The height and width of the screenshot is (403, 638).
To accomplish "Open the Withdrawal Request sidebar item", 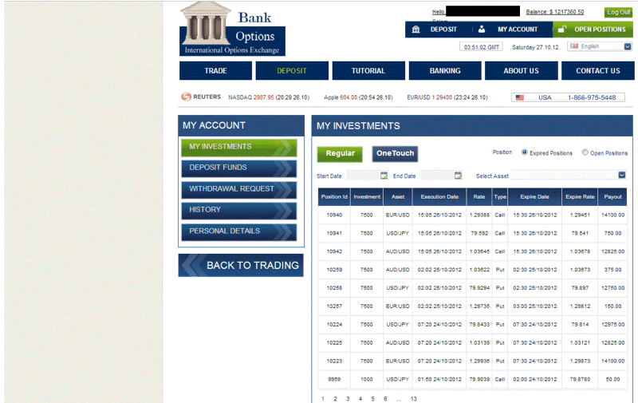I will coord(238,189).
